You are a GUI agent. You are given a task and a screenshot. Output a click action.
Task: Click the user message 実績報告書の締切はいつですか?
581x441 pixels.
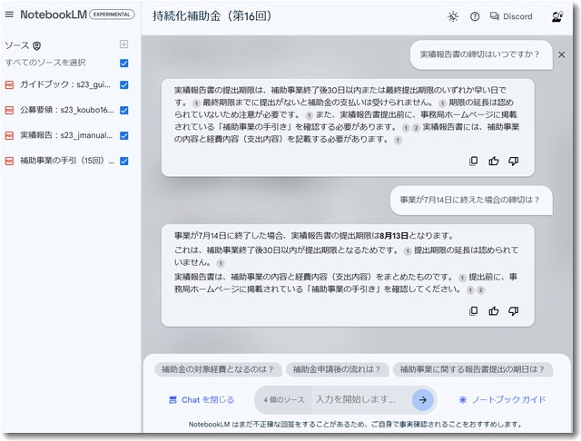[479, 54]
